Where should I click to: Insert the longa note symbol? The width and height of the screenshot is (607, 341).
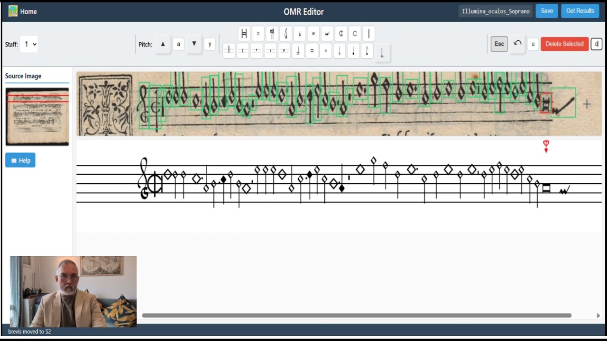tap(298, 51)
